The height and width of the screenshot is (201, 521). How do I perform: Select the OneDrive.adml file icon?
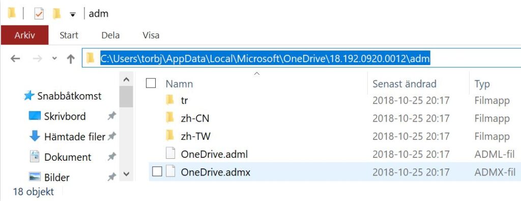click(x=170, y=154)
